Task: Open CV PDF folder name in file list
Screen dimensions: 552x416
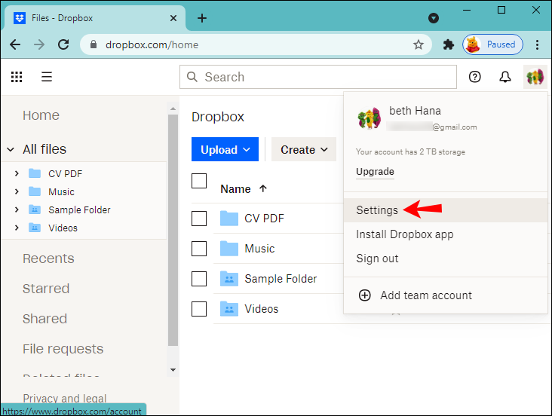Action: tap(264, 219)
